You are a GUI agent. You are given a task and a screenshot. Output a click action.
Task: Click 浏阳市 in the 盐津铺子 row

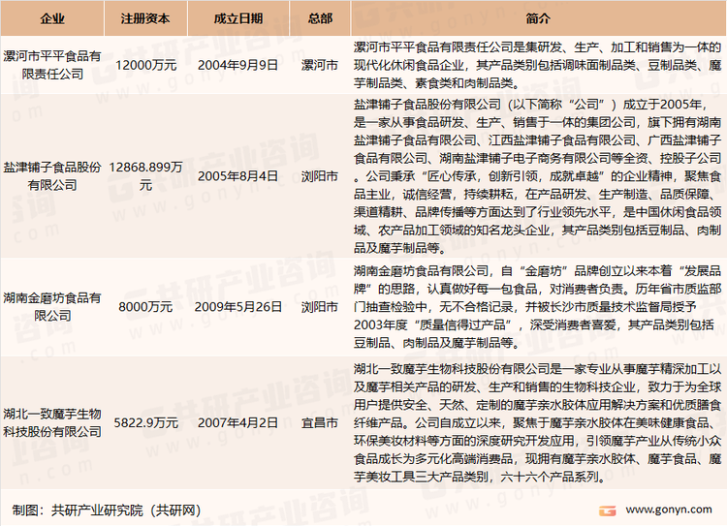pos(320,176)
